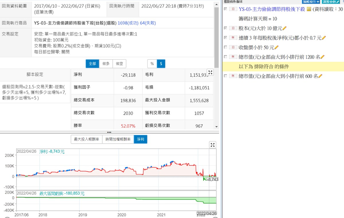This screenshot has height=218, width=344.
Task: Expand the statistics table to fullscreen
Action: pos(210,72)
